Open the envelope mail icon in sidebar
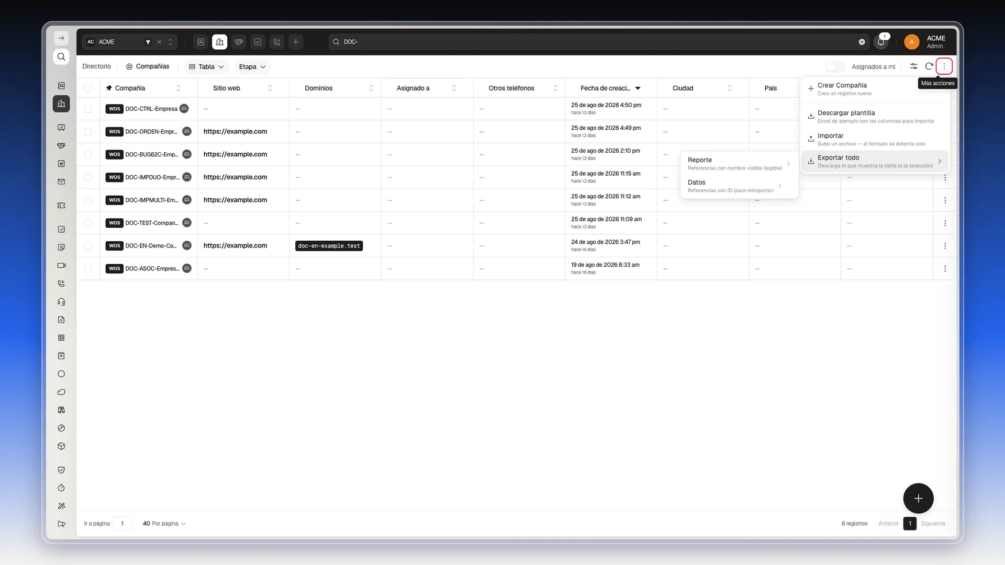 61,182
